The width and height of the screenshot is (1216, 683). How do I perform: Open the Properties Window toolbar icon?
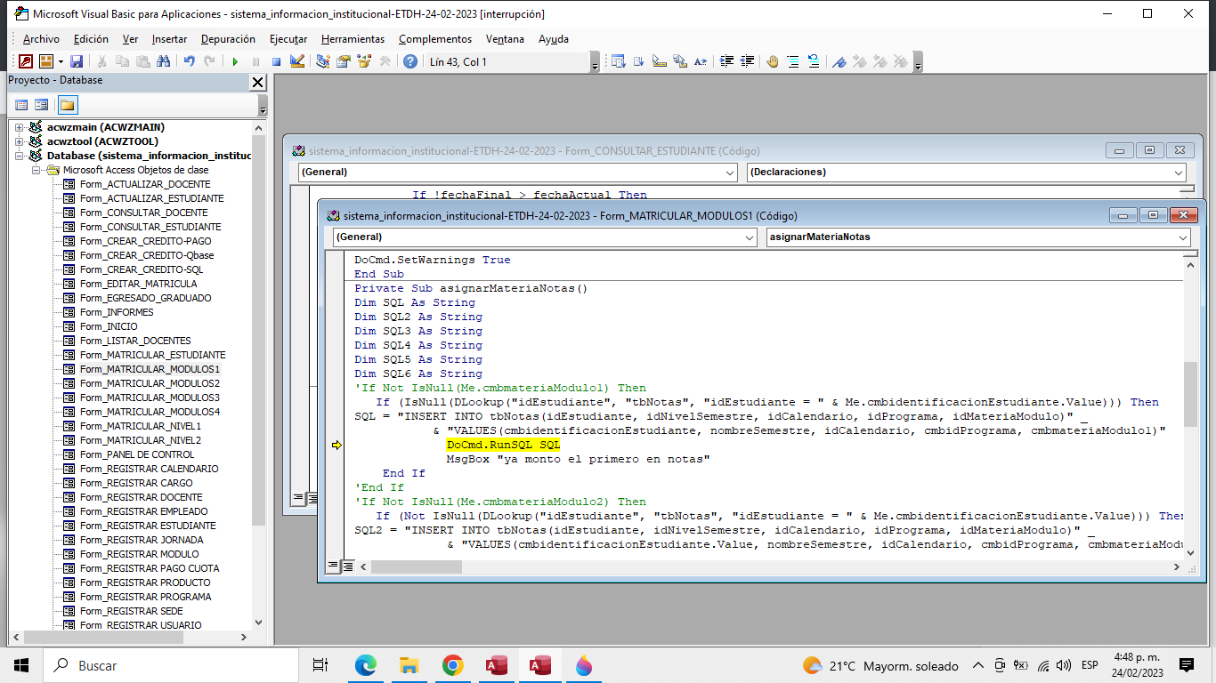pos(343,61)
